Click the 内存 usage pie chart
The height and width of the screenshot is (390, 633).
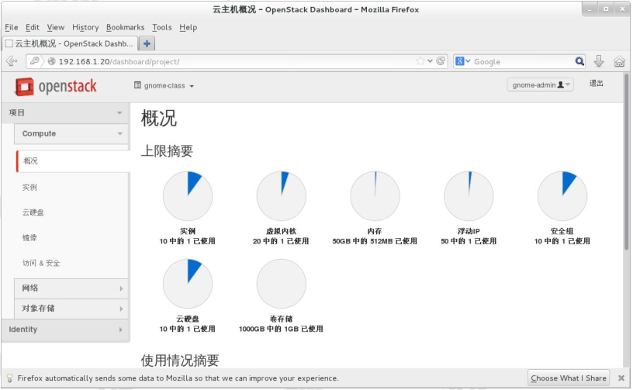tap(375, 196)
